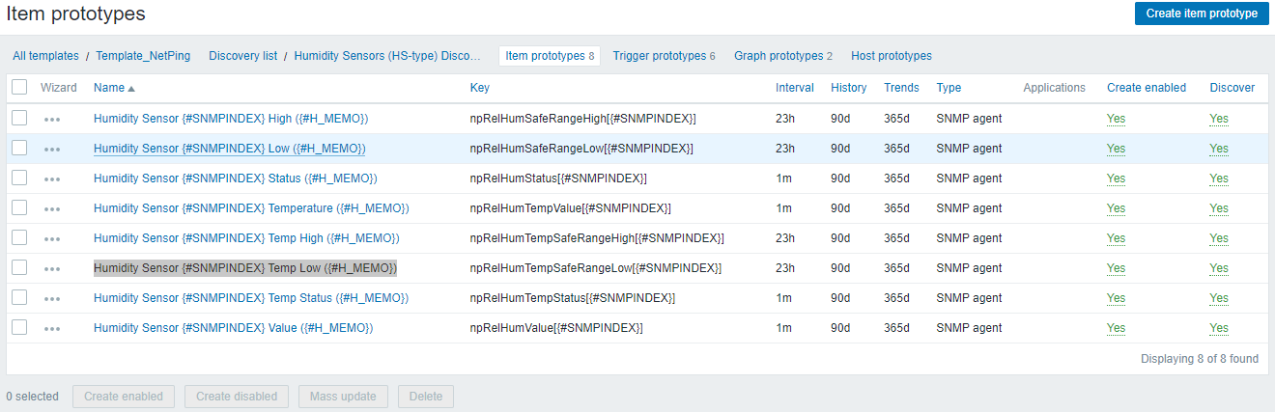
Task: Sort by the Key column header
Action: coord(479,88)
